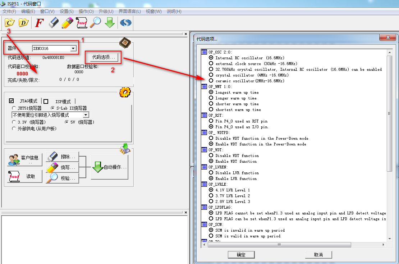Click the 读取 button

[25, 176]
